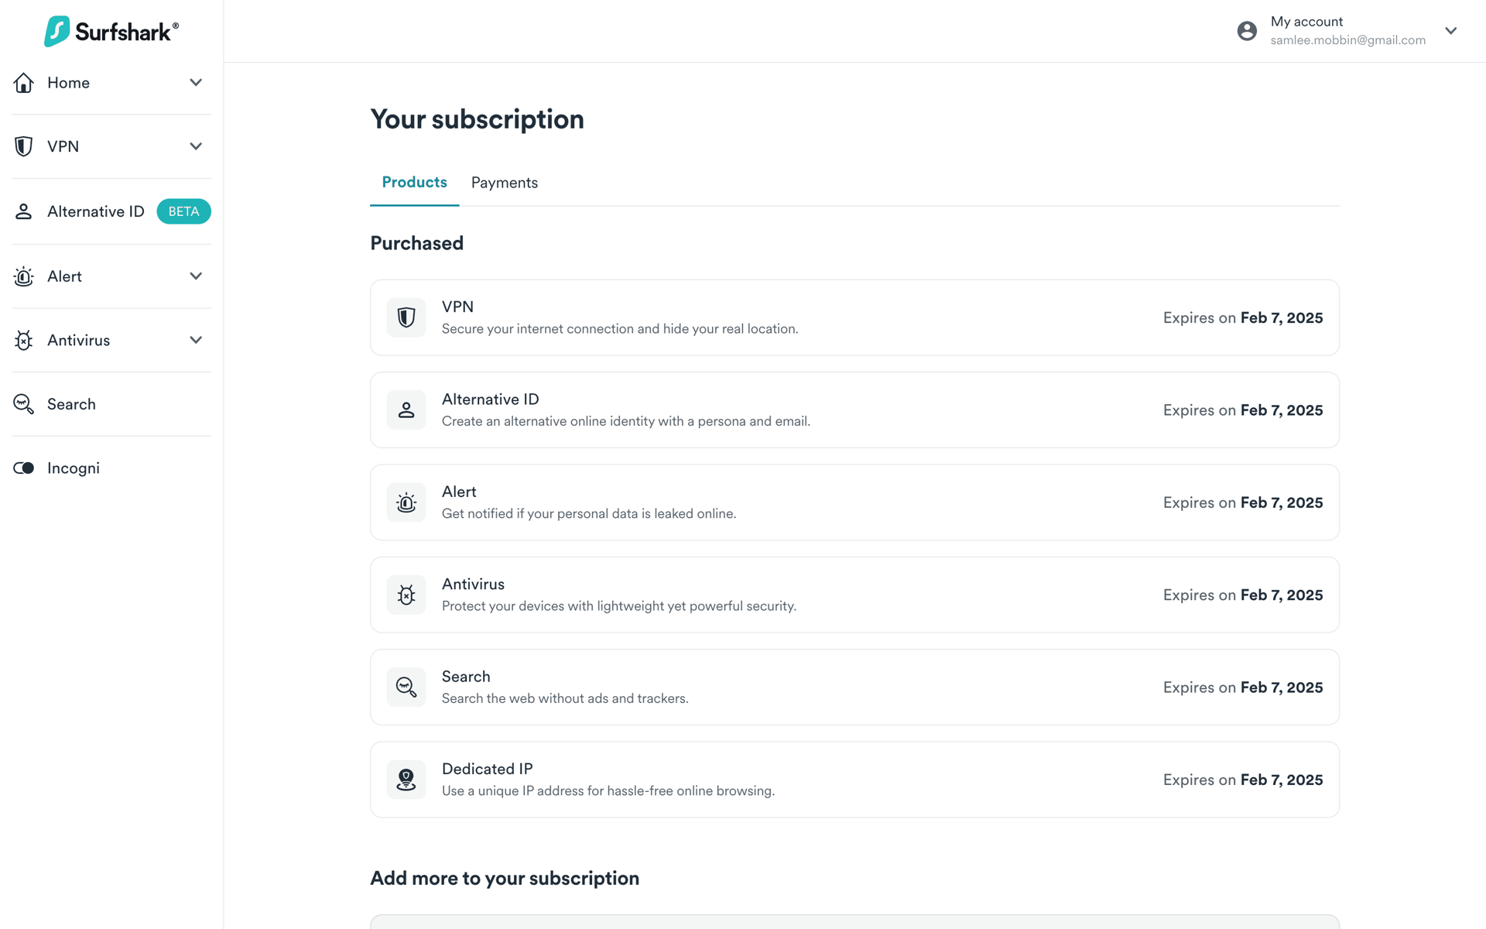Viewport: 1486px width, 929px height.
Task: Click the Surfshark logo
Action: pos(111,31)
